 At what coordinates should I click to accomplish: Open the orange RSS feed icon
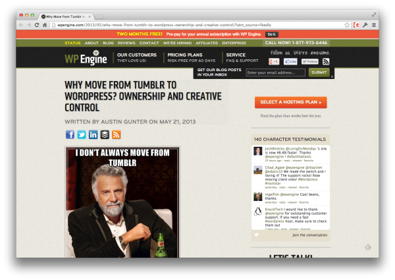117,134
